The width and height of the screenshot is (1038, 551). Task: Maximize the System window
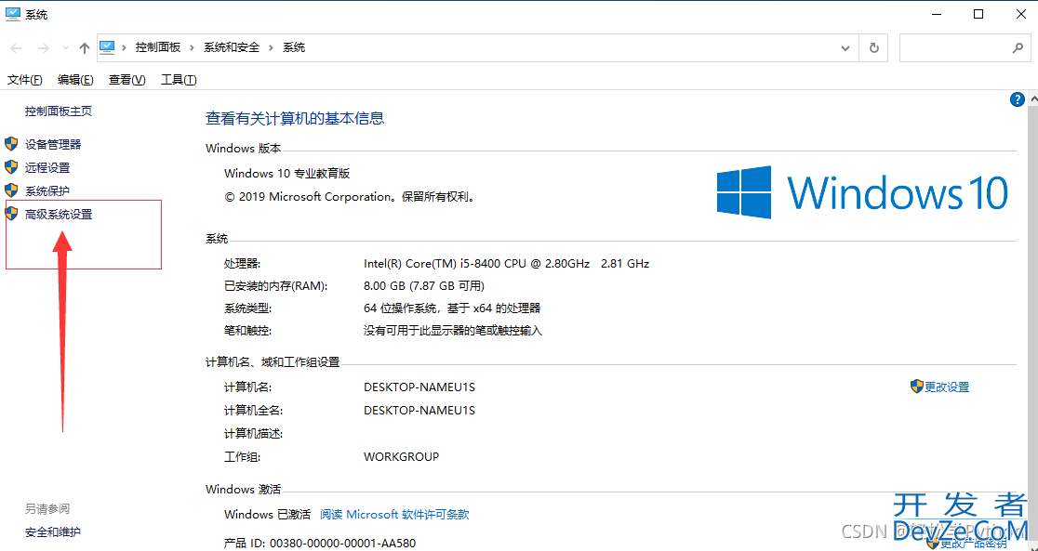[978, 14]
